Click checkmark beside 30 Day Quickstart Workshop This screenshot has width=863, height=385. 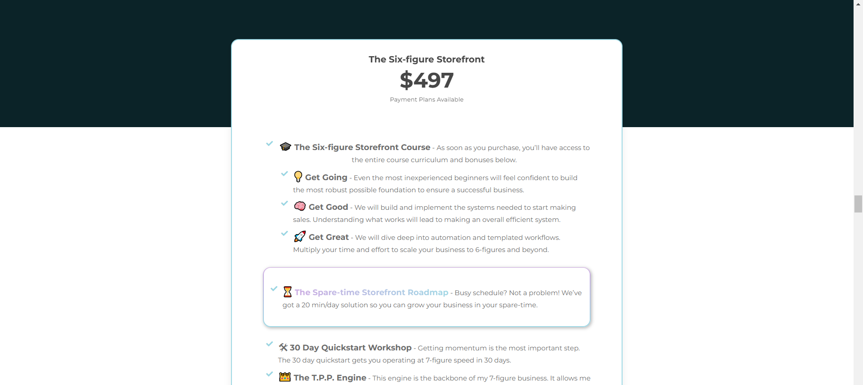point(270,344)
